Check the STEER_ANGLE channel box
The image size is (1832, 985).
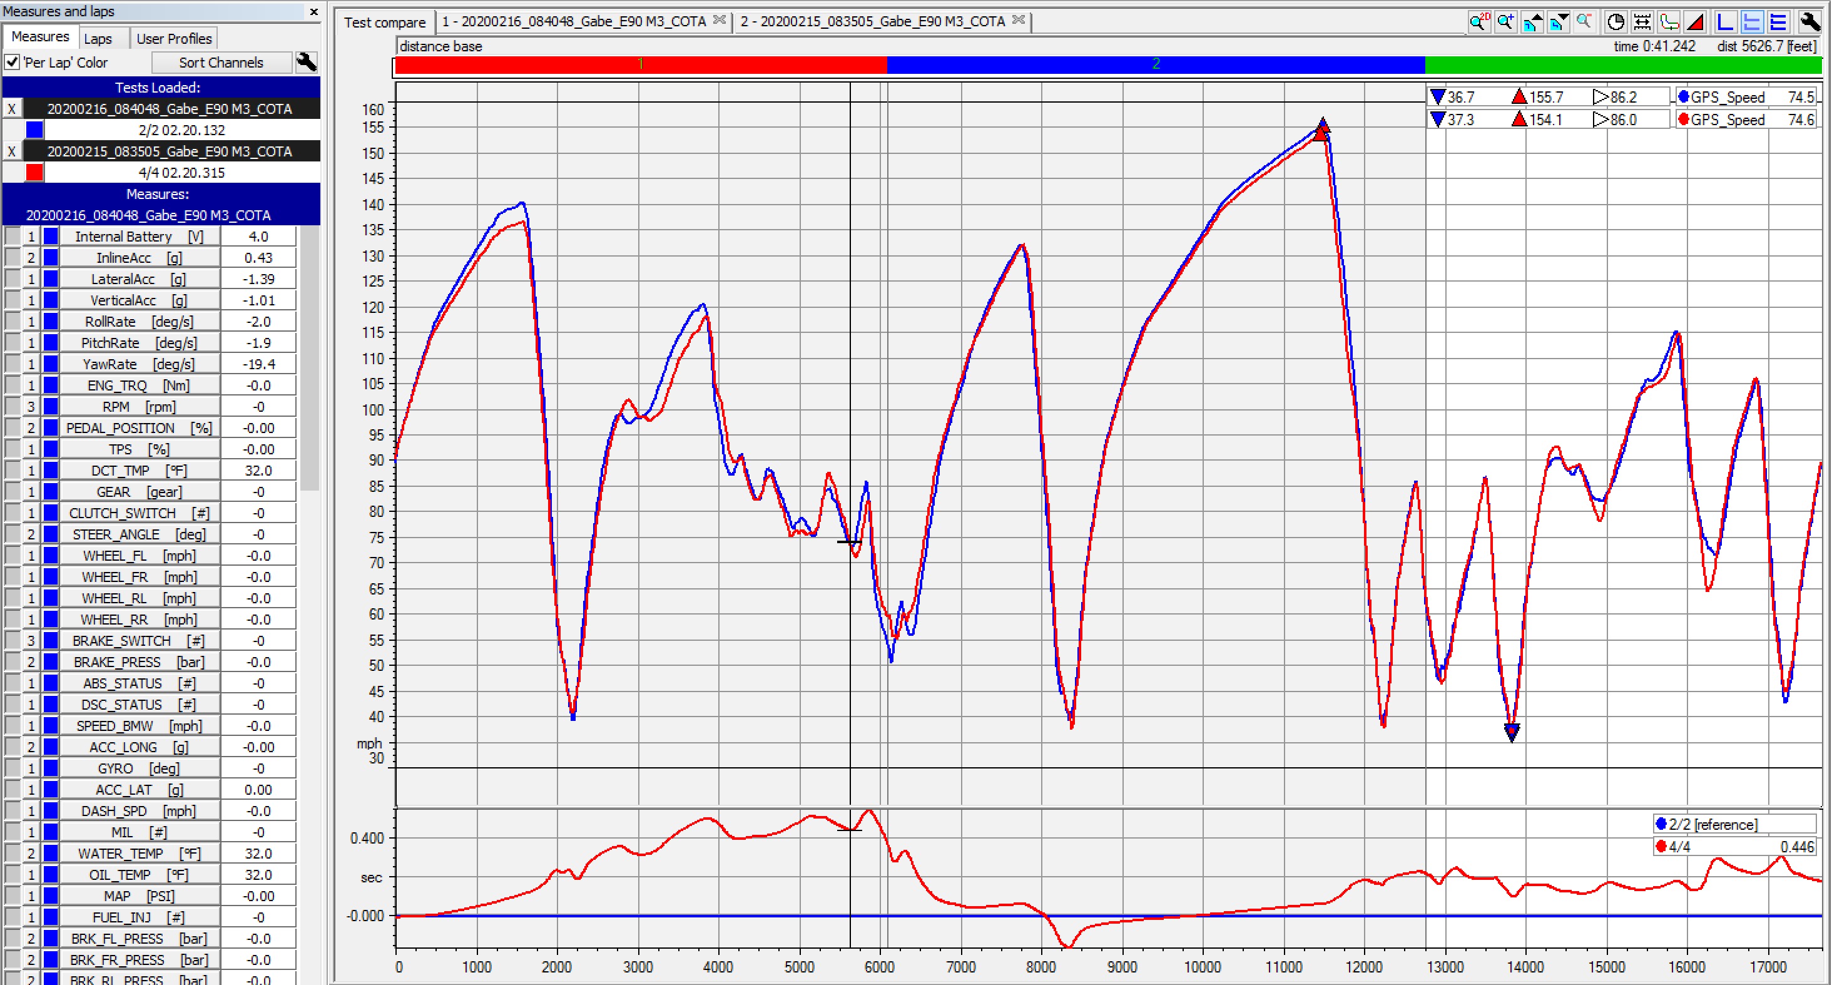click(12, 534)
